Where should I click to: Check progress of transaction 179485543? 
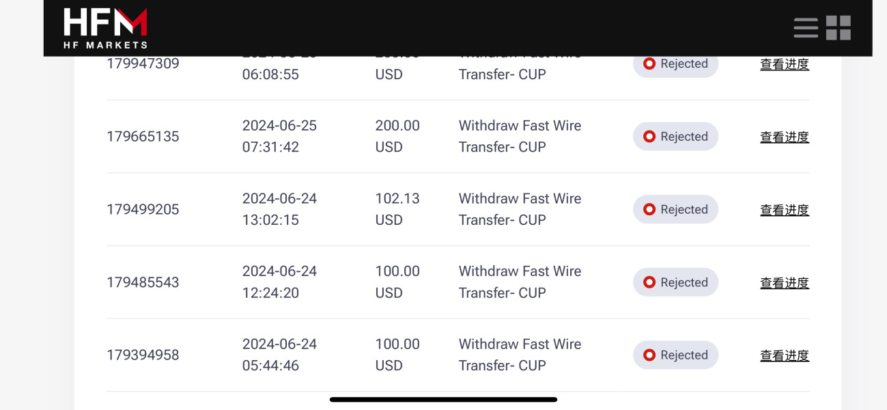coord(785,282)
